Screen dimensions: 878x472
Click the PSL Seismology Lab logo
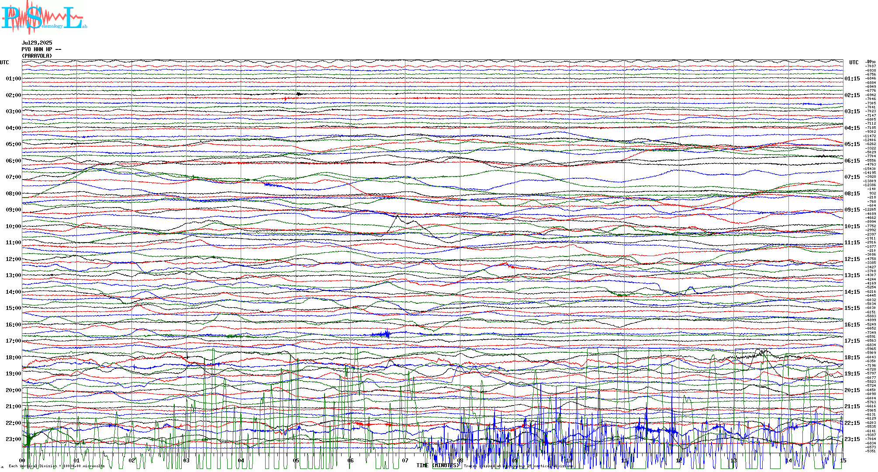pos(44,17)
